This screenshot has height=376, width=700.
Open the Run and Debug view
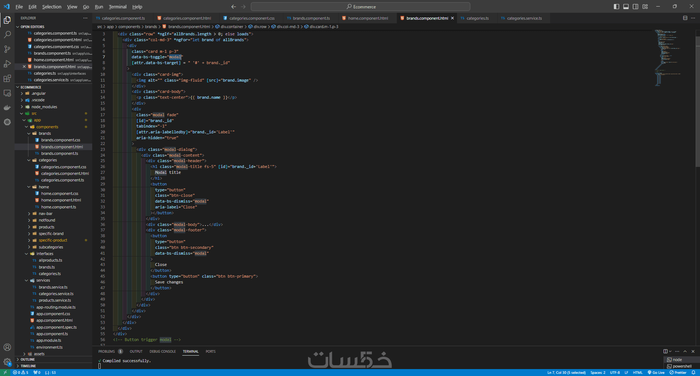pos(7,64)
